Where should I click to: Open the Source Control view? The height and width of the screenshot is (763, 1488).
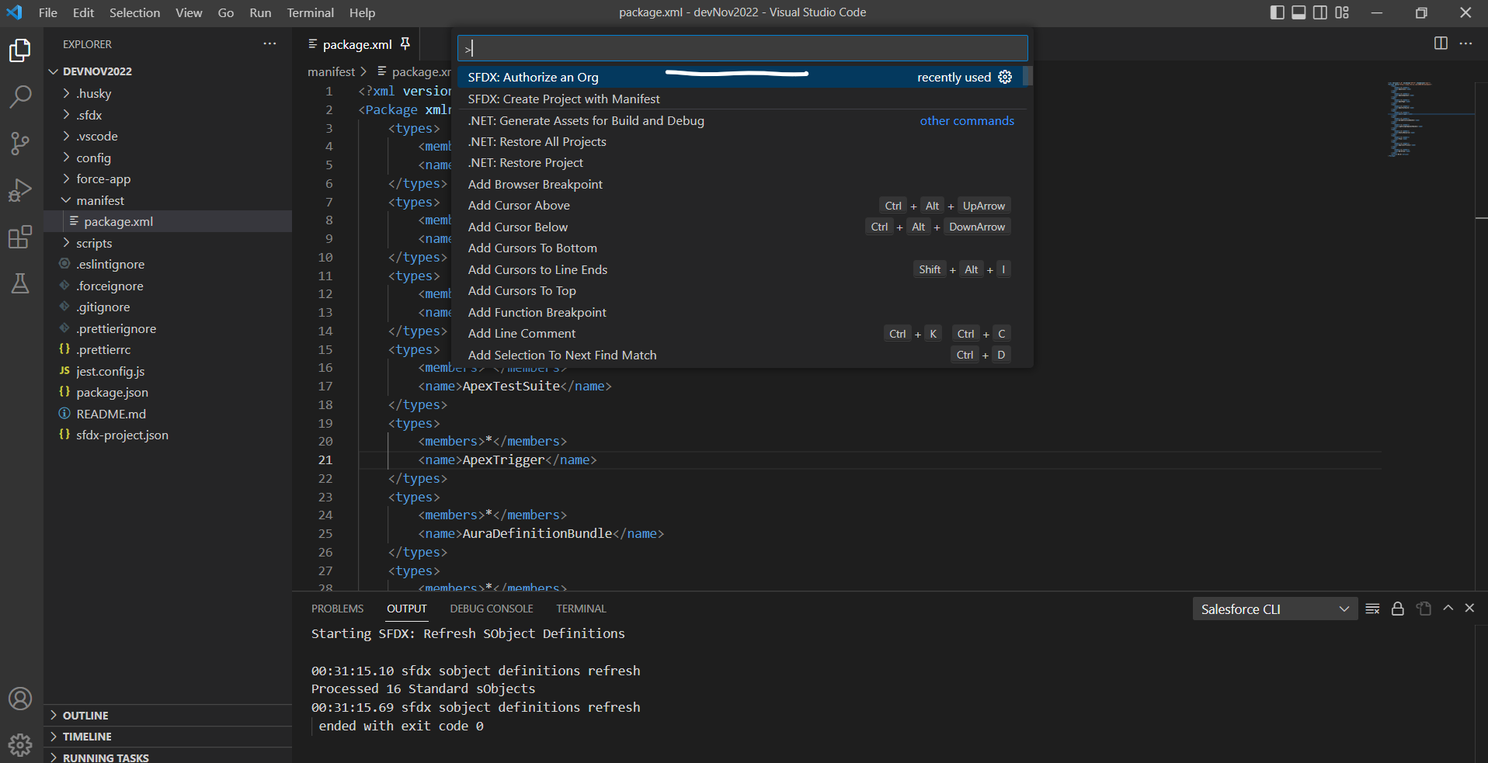[20, 144]
